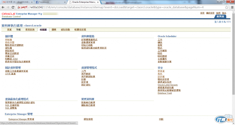
Task: Open the 排程 link under Oracle Scheduler
Action: point(160,45)
